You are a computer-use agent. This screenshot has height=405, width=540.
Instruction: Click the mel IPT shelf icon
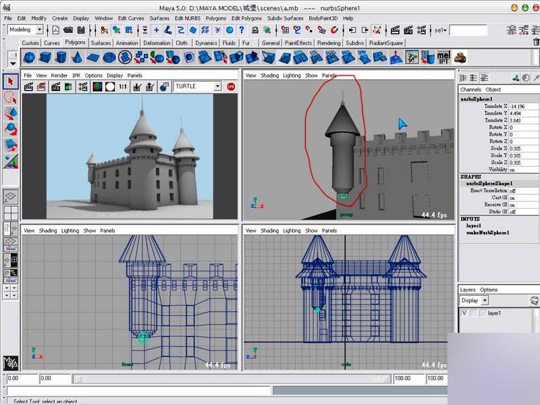click(443, 57)
